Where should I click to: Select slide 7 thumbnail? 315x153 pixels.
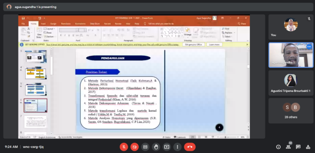(x=36, y=122)
